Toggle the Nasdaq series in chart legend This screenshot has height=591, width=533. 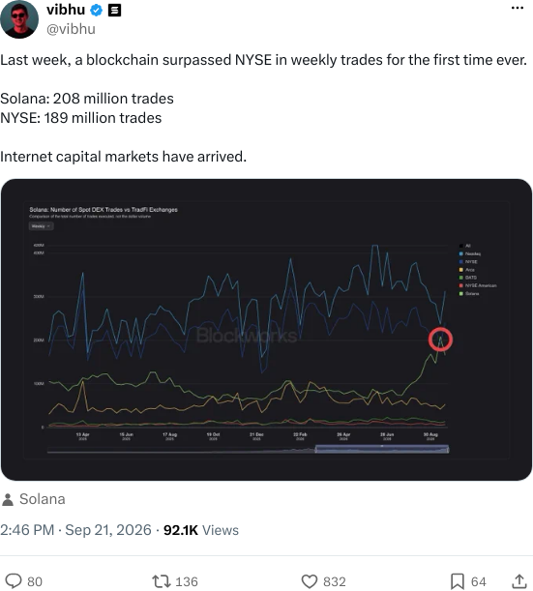(x=469, y=253)
